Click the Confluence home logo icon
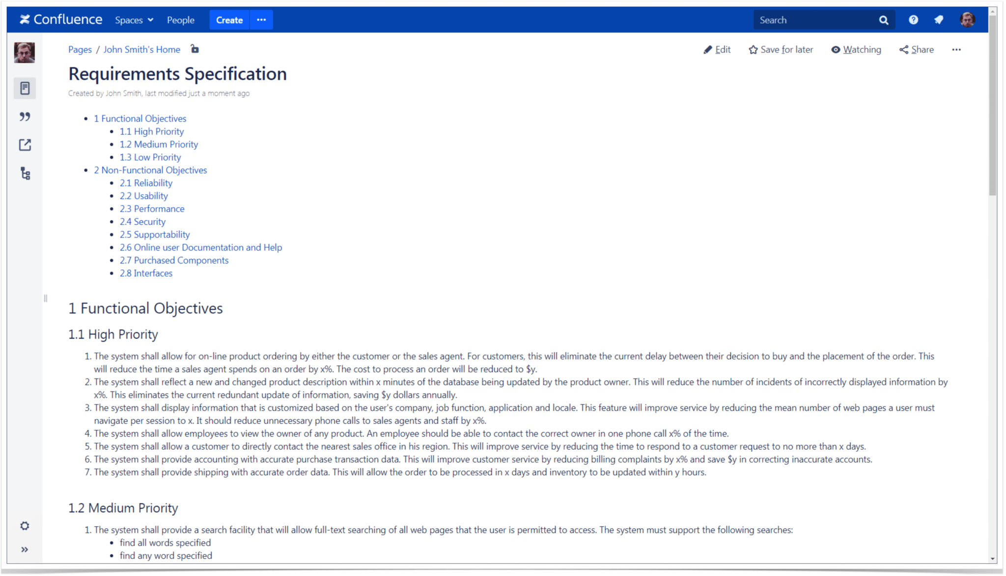Screen dimensions: 1006x576 point(61,20)
